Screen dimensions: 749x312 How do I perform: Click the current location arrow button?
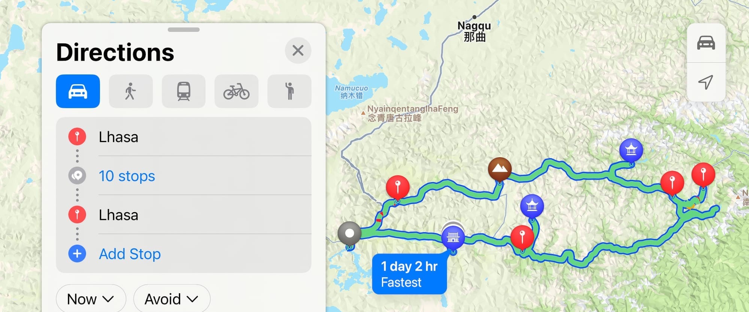pos(706,82)
